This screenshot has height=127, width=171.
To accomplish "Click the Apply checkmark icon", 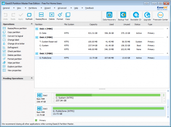I will click(21, 15).
